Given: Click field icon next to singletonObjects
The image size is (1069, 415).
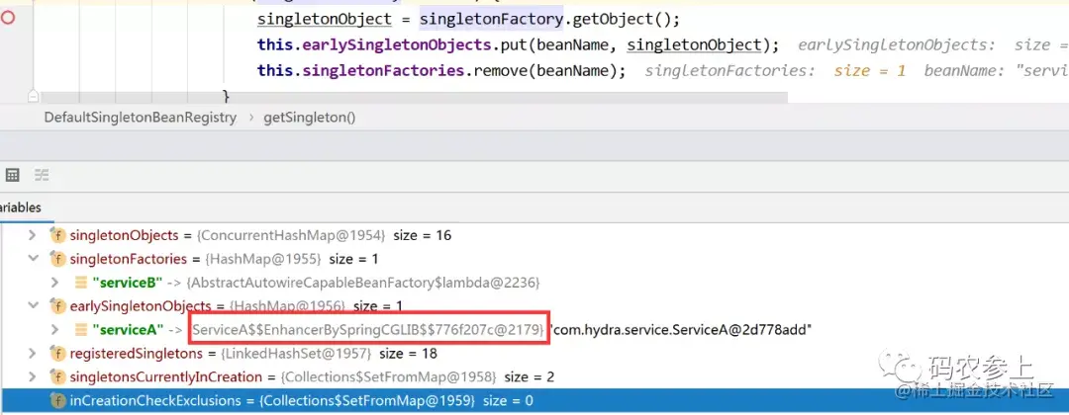Looking at the screenshot, I should coord(58,235).
